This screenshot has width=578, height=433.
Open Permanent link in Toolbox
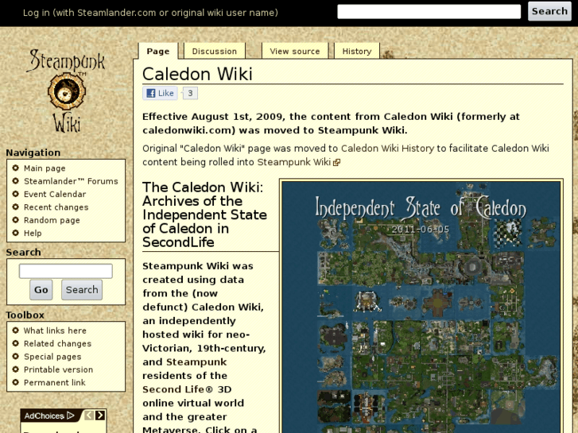tap(55, 382)
